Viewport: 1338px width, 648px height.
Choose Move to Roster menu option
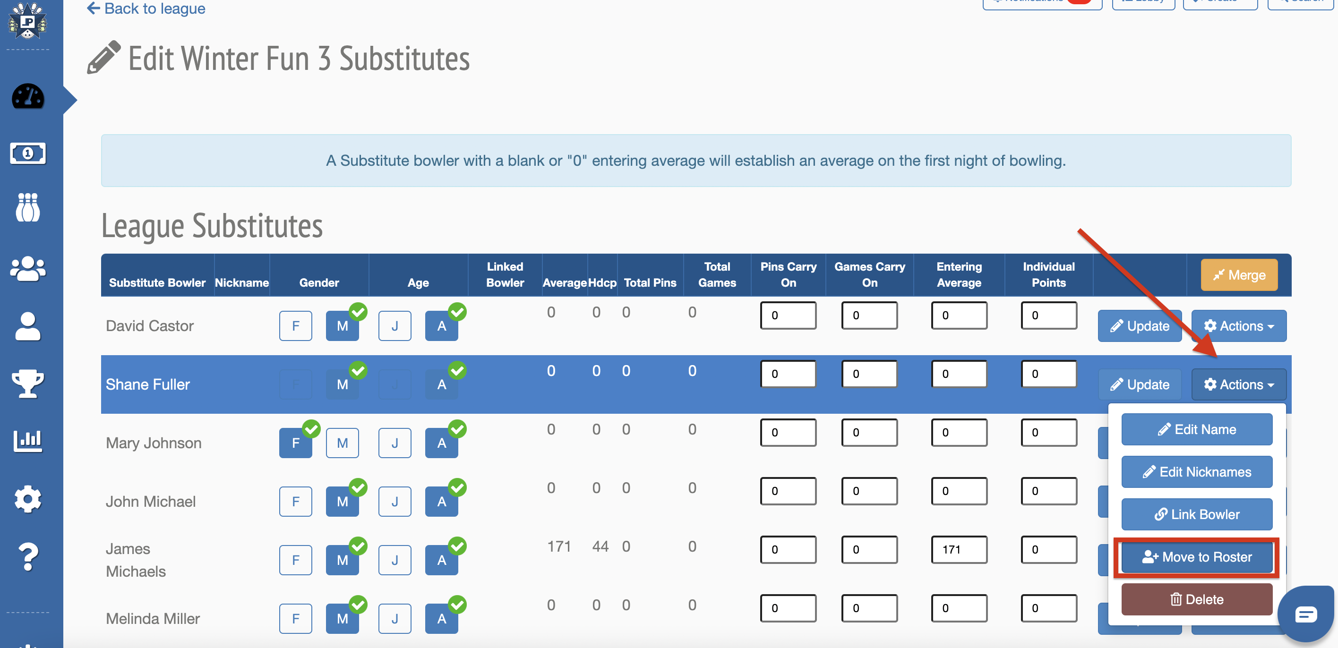pyautogui.click(x=1197, y=557)
